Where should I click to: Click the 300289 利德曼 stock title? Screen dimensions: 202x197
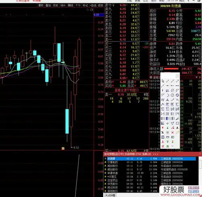[170, 6]
